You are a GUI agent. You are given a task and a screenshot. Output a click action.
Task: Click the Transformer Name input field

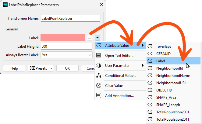pos(70,18)
